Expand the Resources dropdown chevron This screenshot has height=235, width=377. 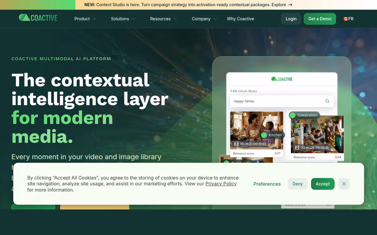pos(175,19)
